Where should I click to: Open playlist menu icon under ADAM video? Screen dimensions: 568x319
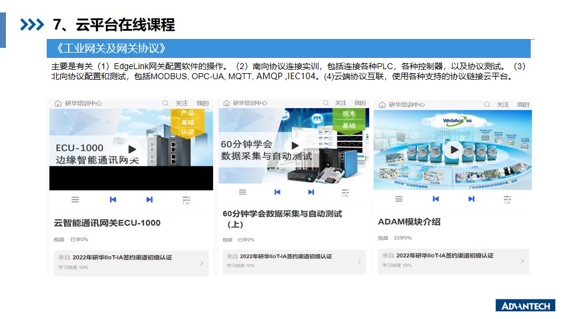pos(399,198)
